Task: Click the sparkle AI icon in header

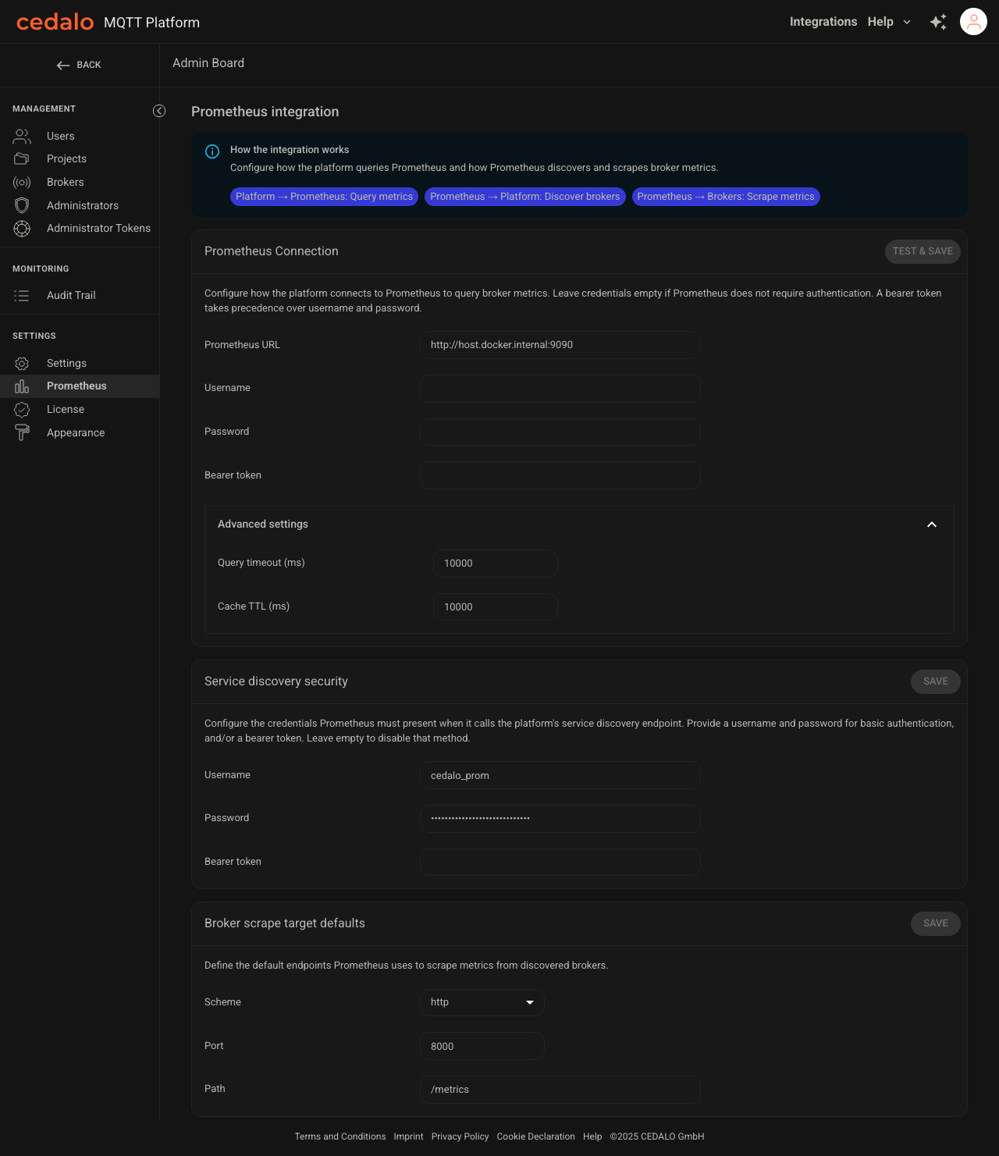Action: [938, 22]
